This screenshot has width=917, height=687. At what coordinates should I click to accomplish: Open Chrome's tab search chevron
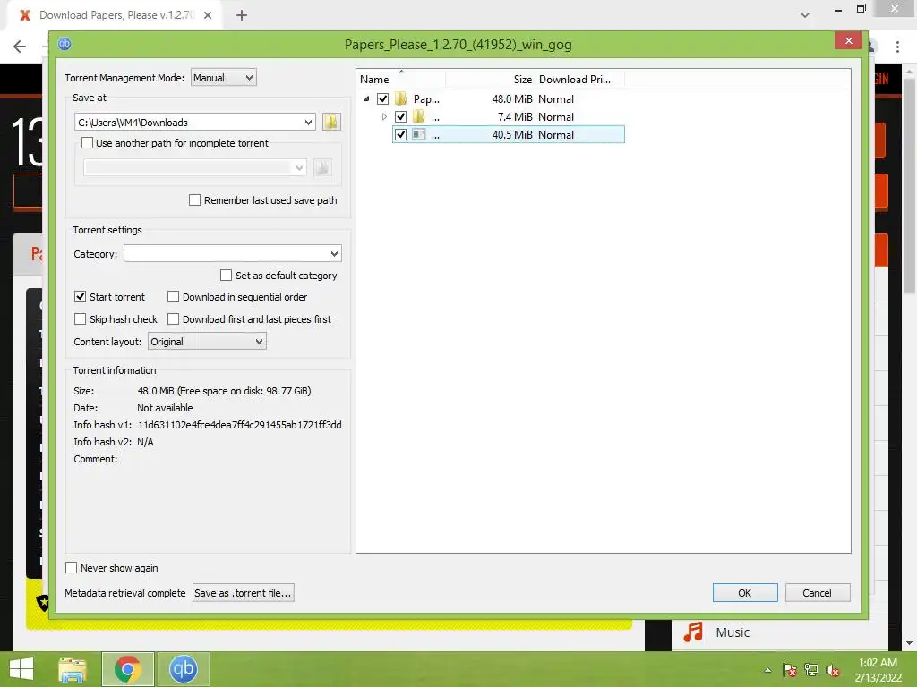805,15
